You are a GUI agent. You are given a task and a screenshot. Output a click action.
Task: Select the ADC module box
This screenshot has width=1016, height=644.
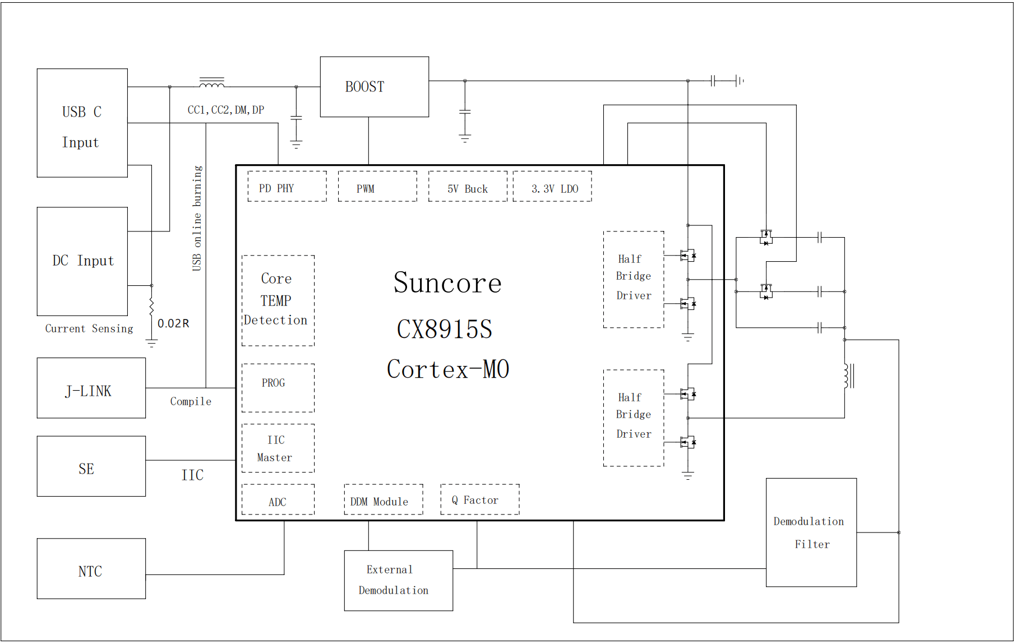[x=278, y=500]
